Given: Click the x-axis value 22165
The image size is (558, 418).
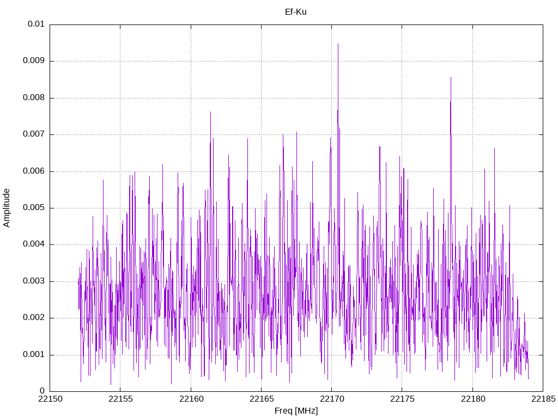Looking at the screenshot, I should click(x=261, y=399).
